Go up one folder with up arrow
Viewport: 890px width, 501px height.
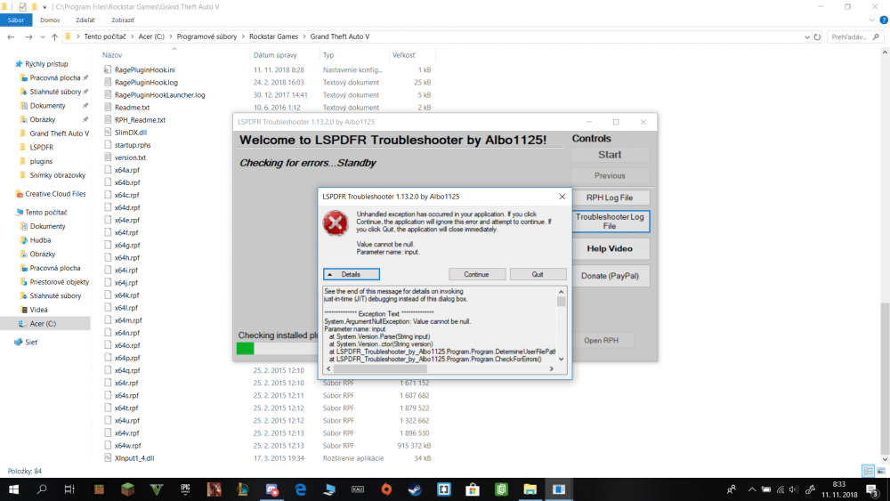(54, 36)
